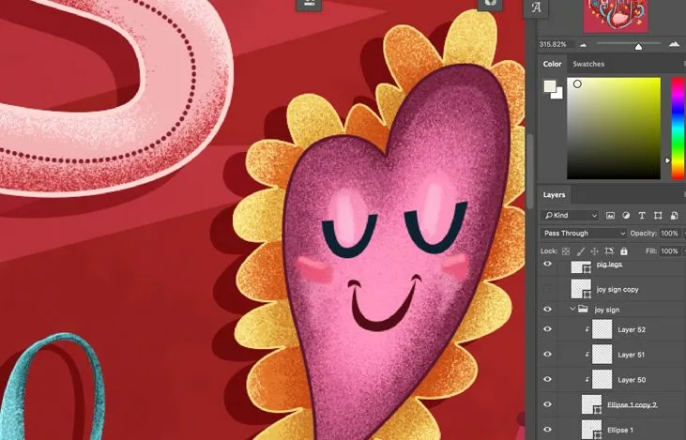This screenshot has width=686, height=440.
Task: Hide Layer 51
Action: point(547,355)
